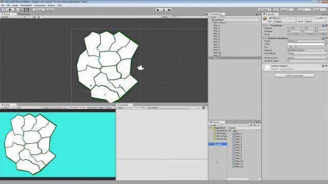Open the Cloud services button
The image size is (328, 184).
[276, 10]
